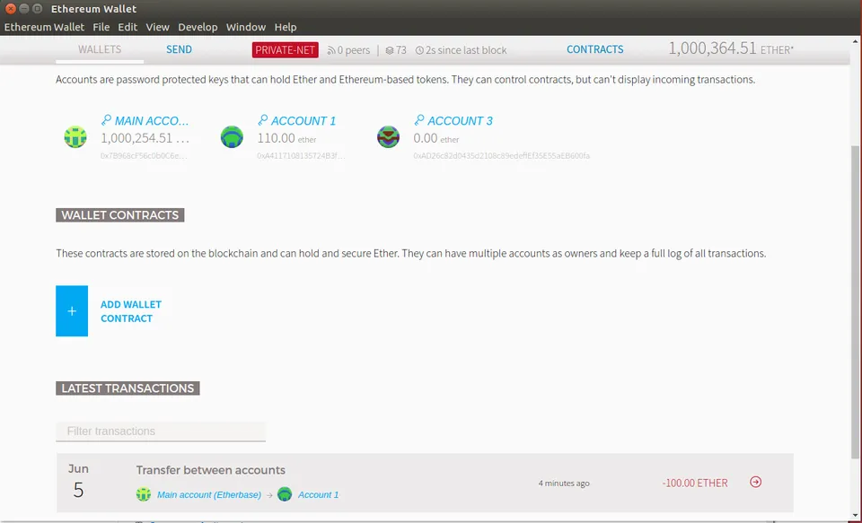Open the ACCOUNT 3 account link
Viewport: 862px width, 523px height.
point(460,121)
